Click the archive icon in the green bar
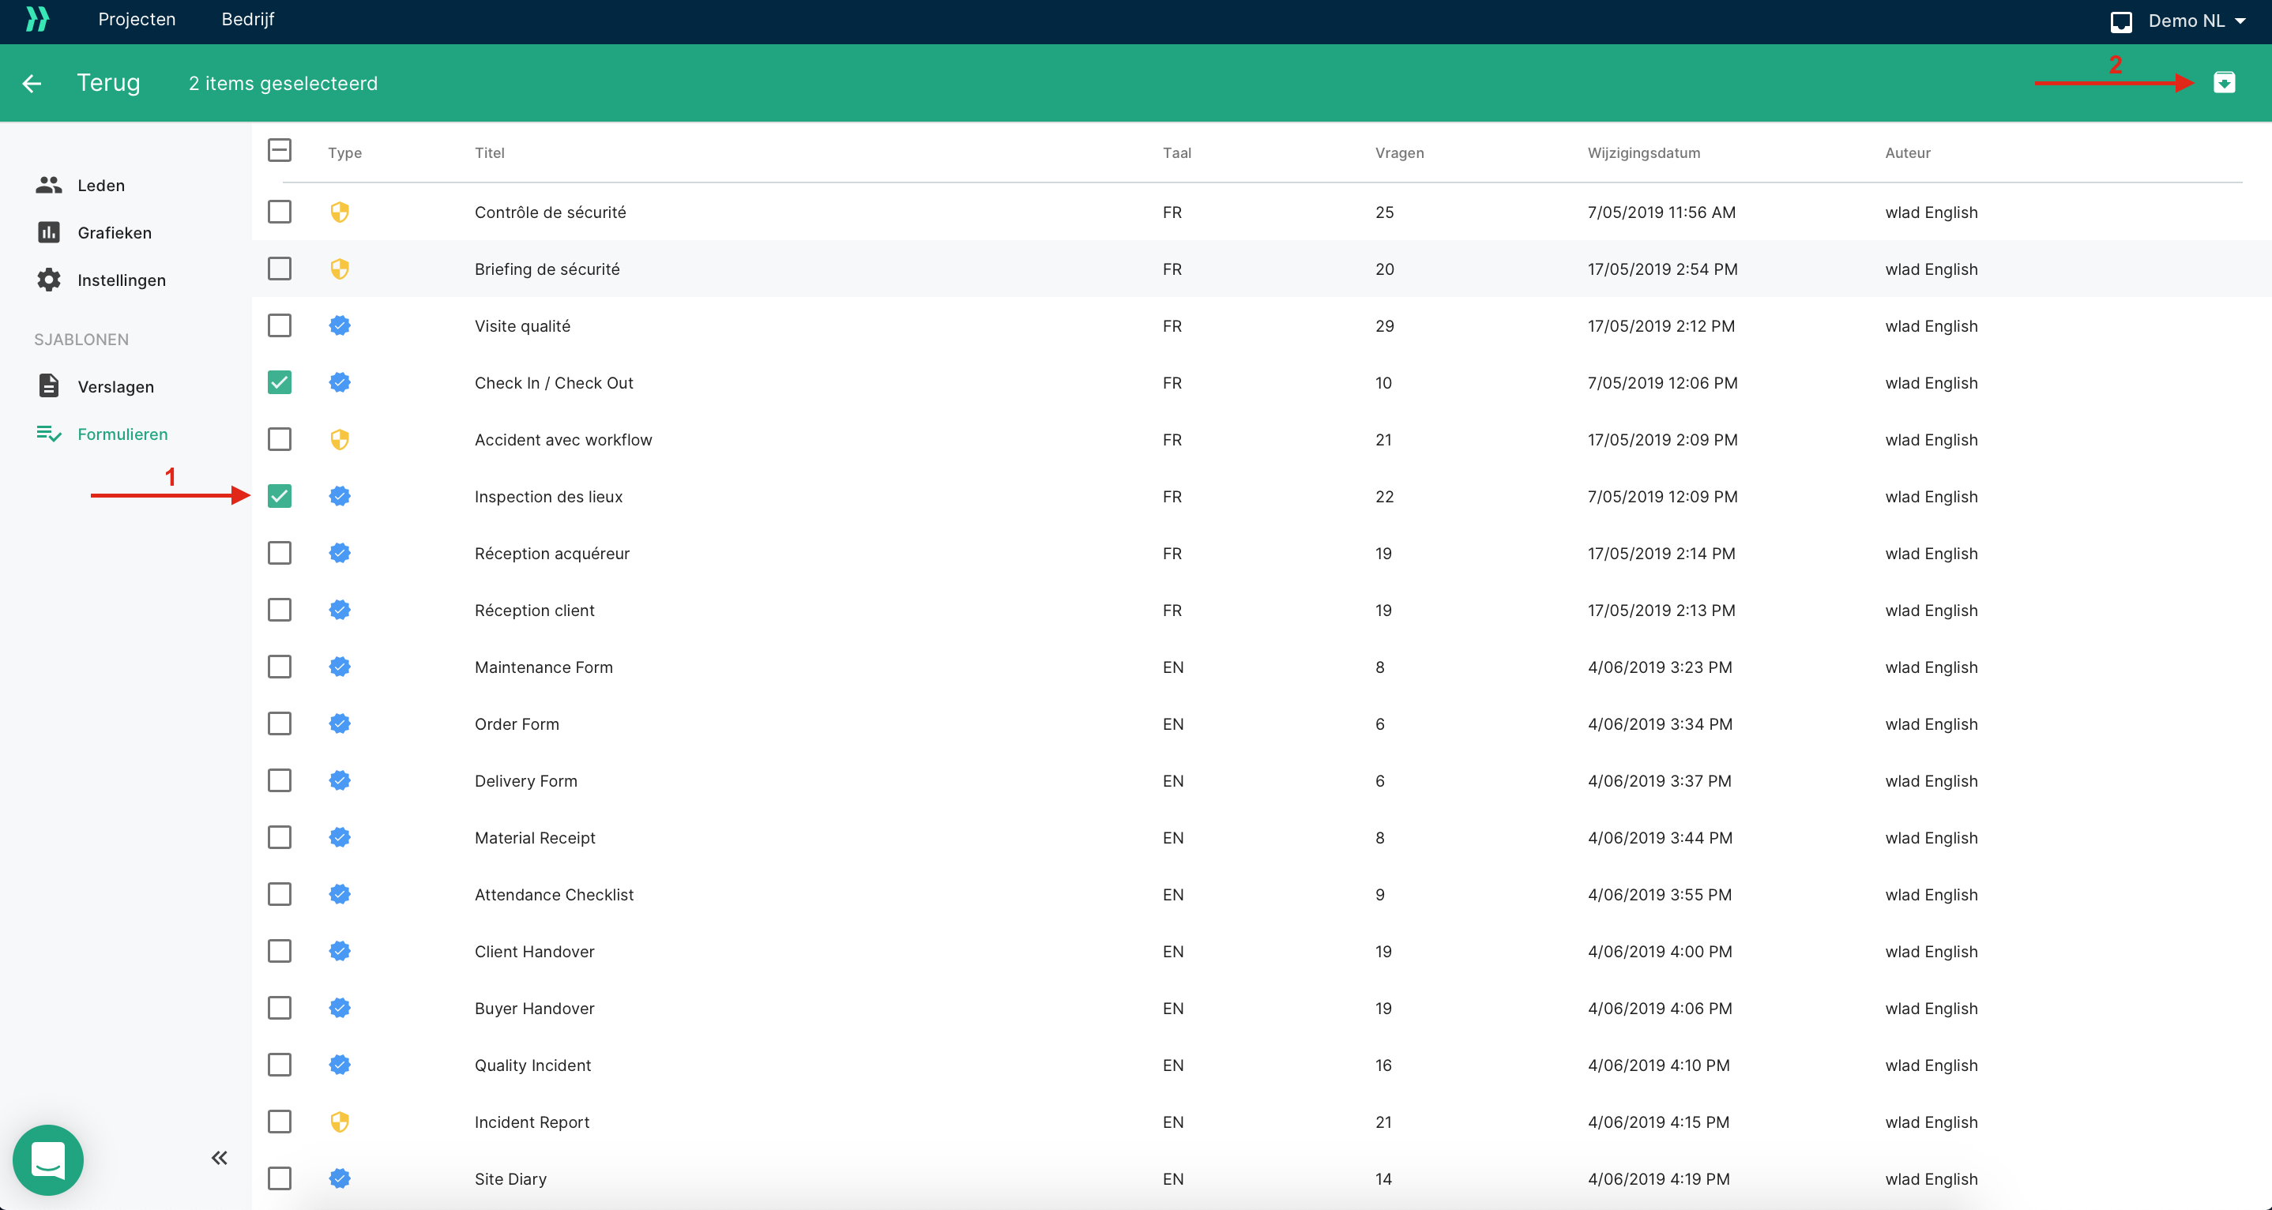 click(x=2224, y=83)
